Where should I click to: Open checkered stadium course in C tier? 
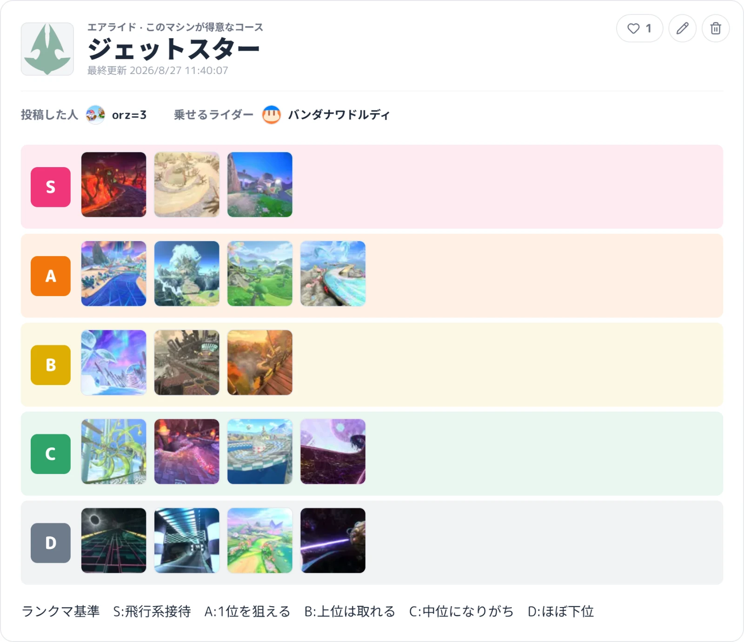pos(260,451)
